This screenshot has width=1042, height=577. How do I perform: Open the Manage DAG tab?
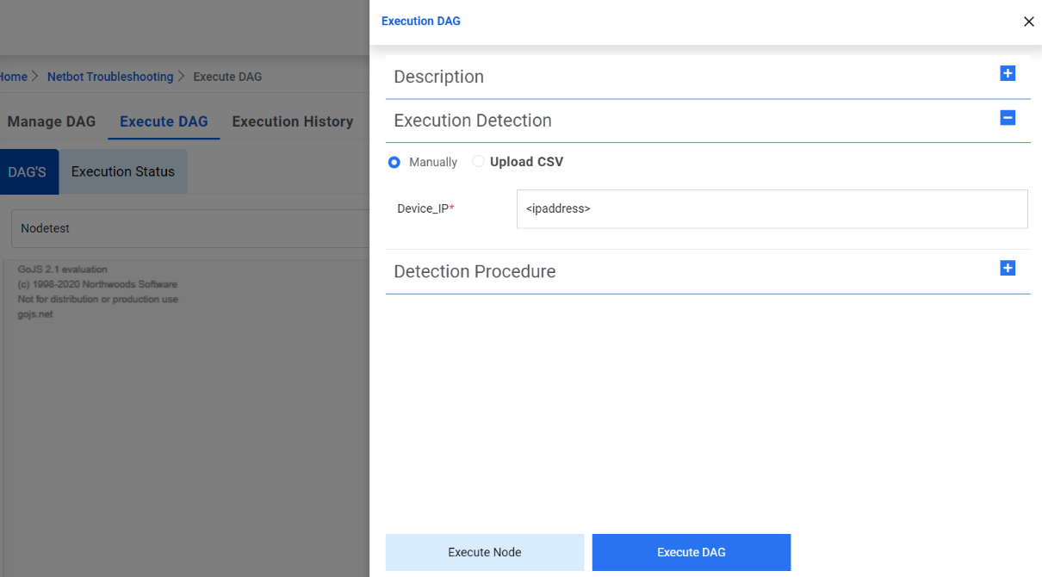click(x=51, y=121)
